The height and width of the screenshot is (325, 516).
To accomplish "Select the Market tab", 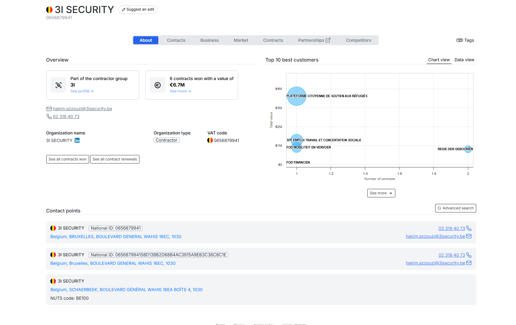I will click(x=241, y=40).
